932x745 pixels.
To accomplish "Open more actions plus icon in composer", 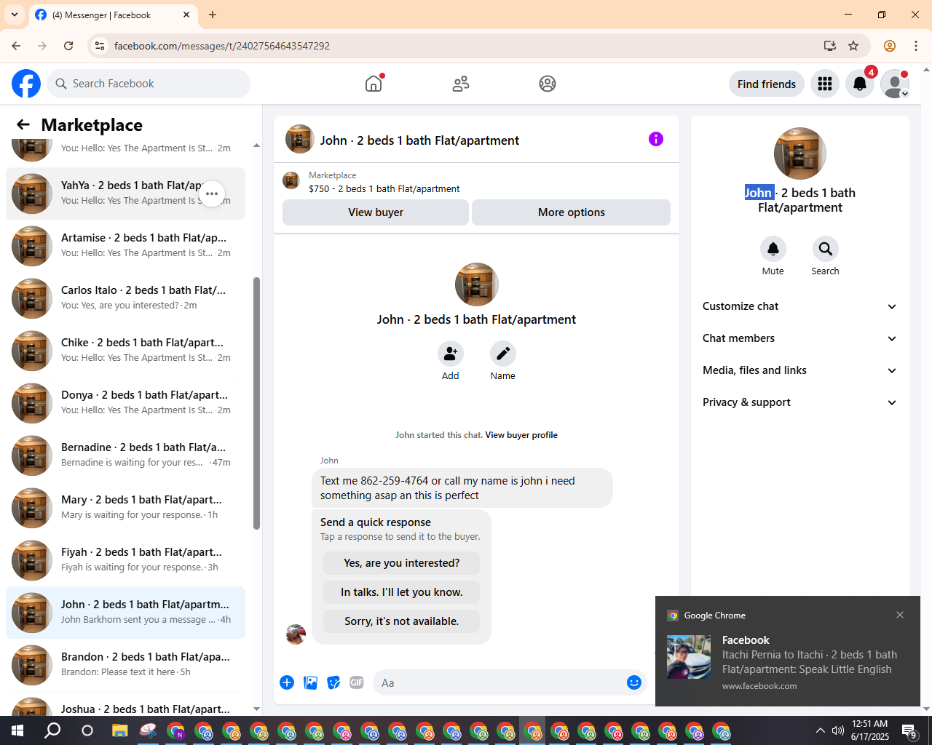I will [x=287, y=682].
